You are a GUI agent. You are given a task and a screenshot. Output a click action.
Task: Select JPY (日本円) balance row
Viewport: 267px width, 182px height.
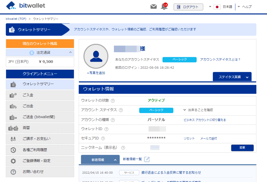40,62
